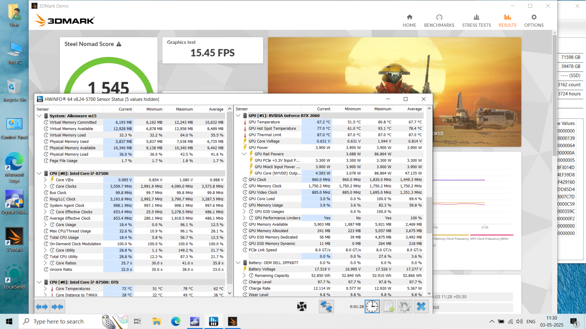Screen dimensions: 586x329
Task: Collapse CPU [#0] DTS sensor group
Action: (x=39, y=282)
